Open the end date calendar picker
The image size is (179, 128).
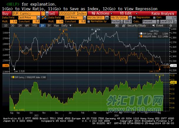tap(130, 18)
